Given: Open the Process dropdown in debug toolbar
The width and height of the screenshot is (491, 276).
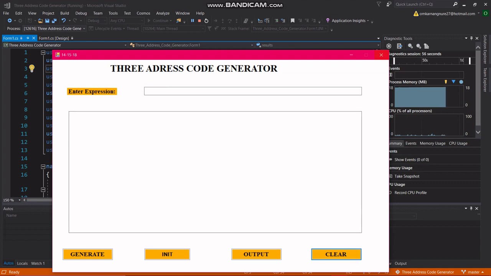Looking at the screenshot, I should click(84, 29).
